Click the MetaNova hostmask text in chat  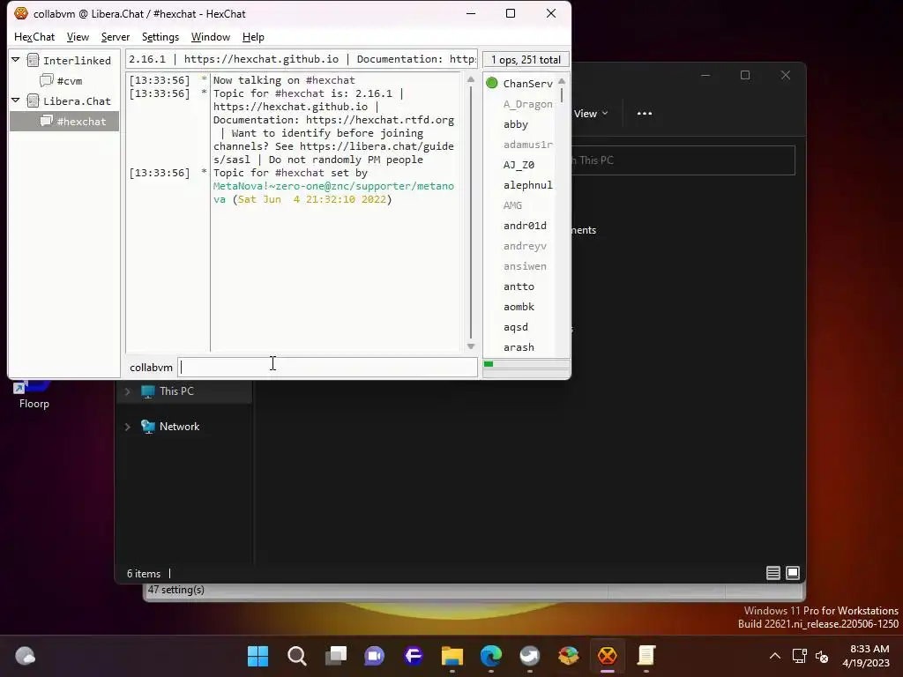click(333, 193)
